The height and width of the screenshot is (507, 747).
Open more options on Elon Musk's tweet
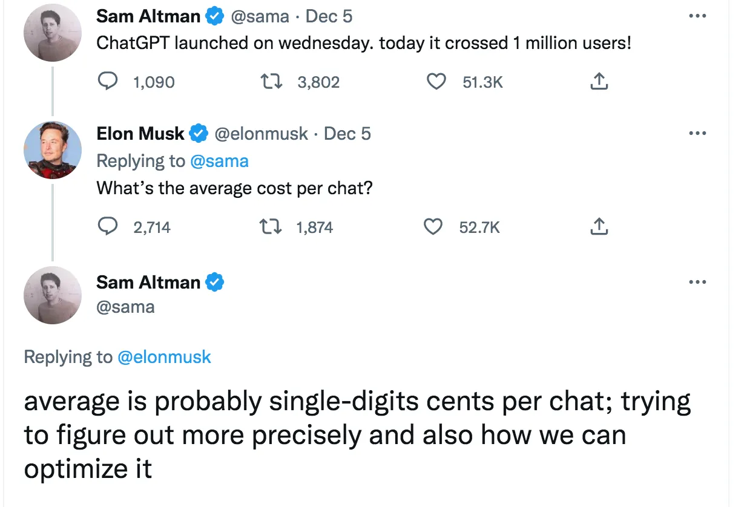tap(697, 133)
